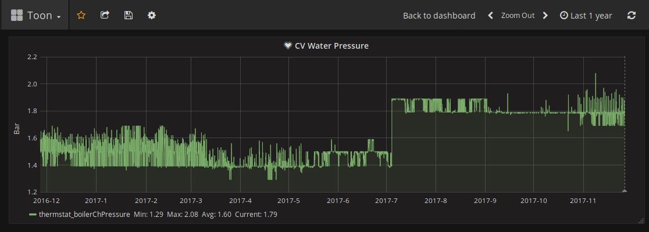The height and width of the screenshot is (232, 649).
Task: Click the Avg: 1.60 legend value
Action: pyautogui.click(x=216, y=215)
